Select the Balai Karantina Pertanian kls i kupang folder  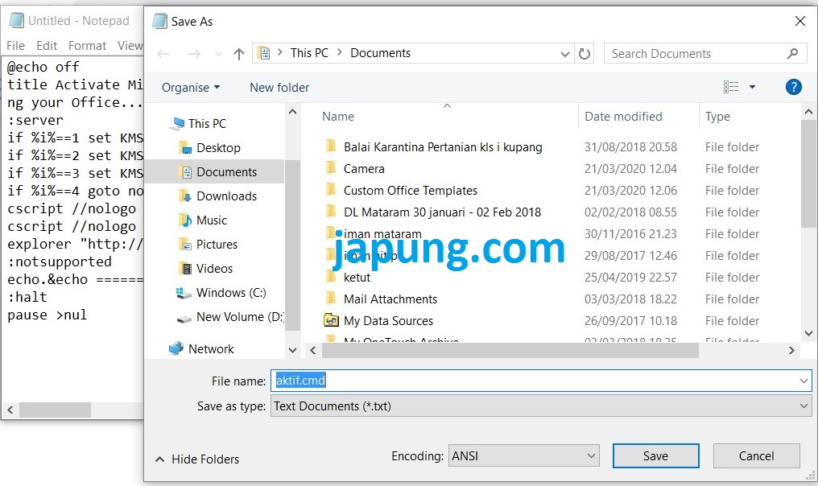pos(443,147)
